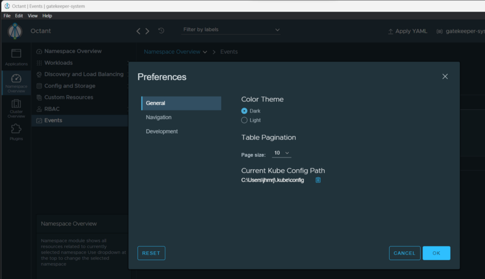The width and height of the screenshot is (485, 279).
Task: Click the forward navigation arrow
Action: pyautogui.click(x=147, y=31)
